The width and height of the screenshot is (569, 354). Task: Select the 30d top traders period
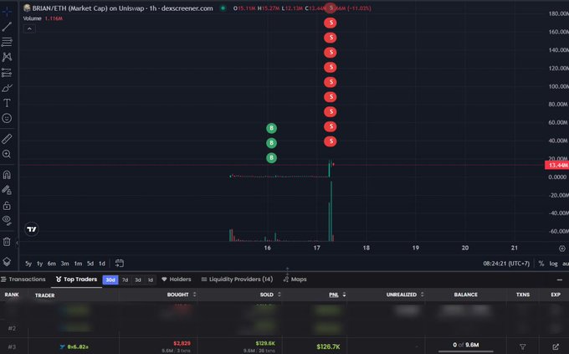[110, 280]
